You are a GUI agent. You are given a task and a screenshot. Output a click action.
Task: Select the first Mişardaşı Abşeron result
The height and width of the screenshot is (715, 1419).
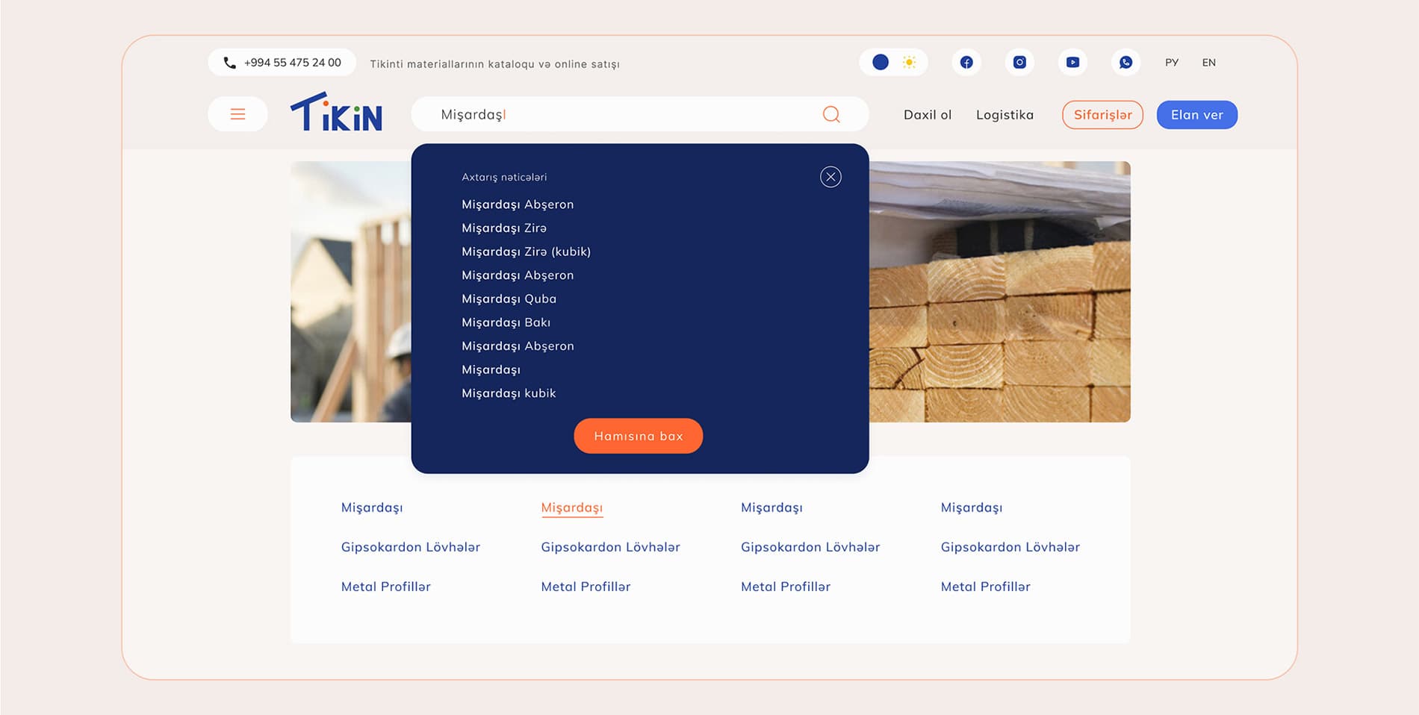pos(518,204)
